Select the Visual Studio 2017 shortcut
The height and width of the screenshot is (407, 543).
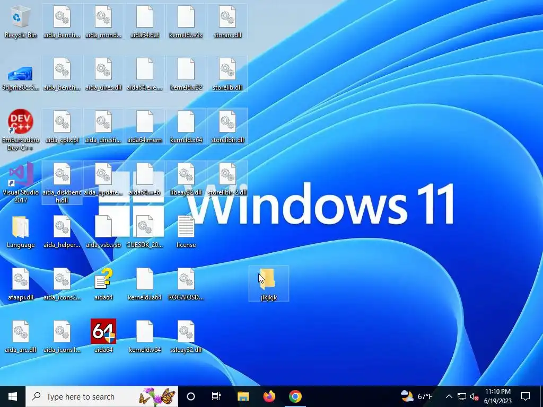coord(21,183)
